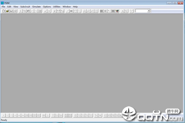Place a resistor from the element toolbar
This screenshot has width=185, height=123.
(7, 115)
